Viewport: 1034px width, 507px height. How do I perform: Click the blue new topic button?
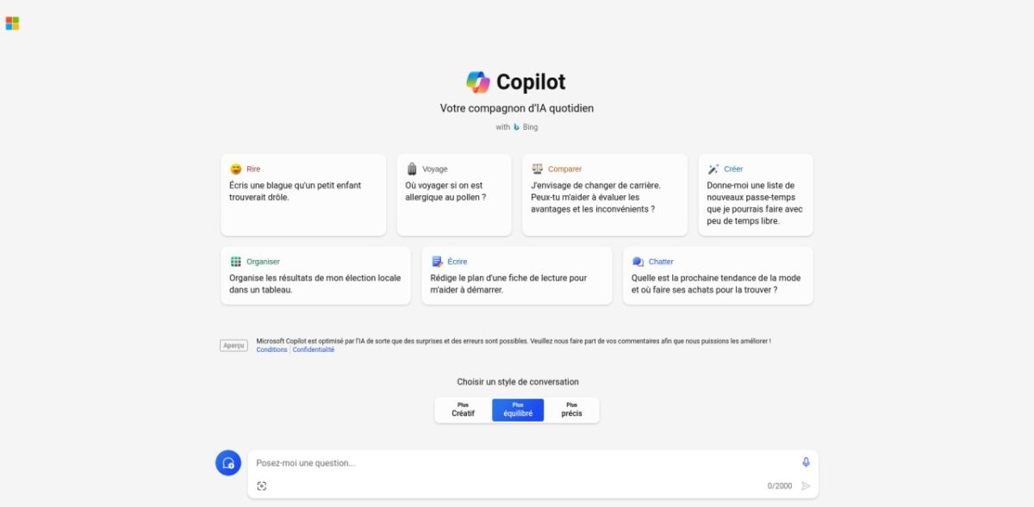[x=228, y=462]
